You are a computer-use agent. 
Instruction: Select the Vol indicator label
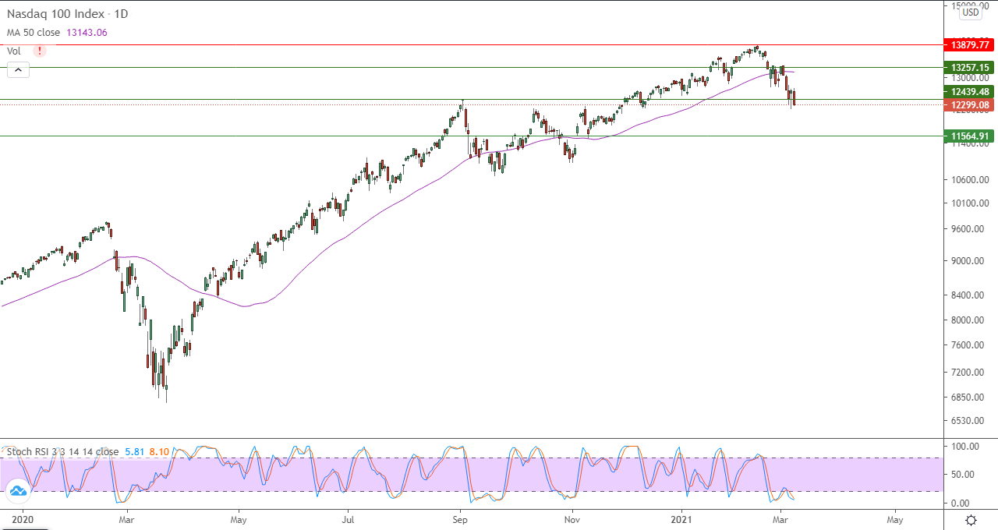pos(14,51)
